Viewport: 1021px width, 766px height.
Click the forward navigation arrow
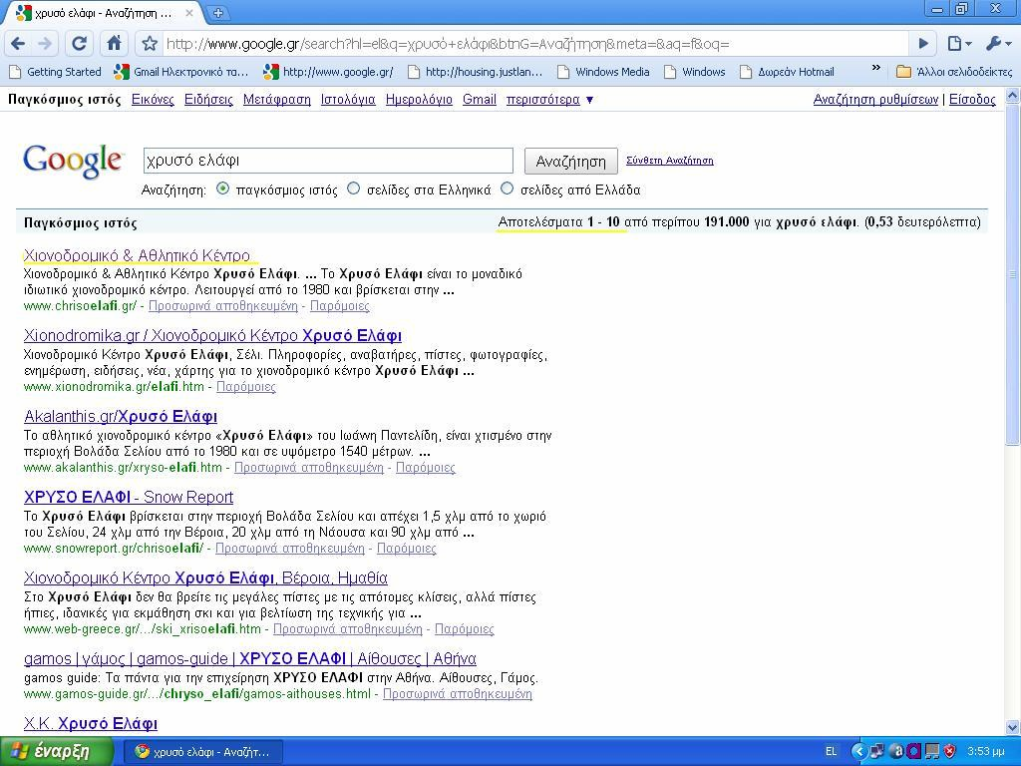(45, 44)
